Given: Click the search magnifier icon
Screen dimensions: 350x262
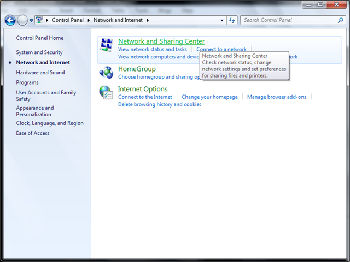Looking at the screenshot, I should 340,20.
